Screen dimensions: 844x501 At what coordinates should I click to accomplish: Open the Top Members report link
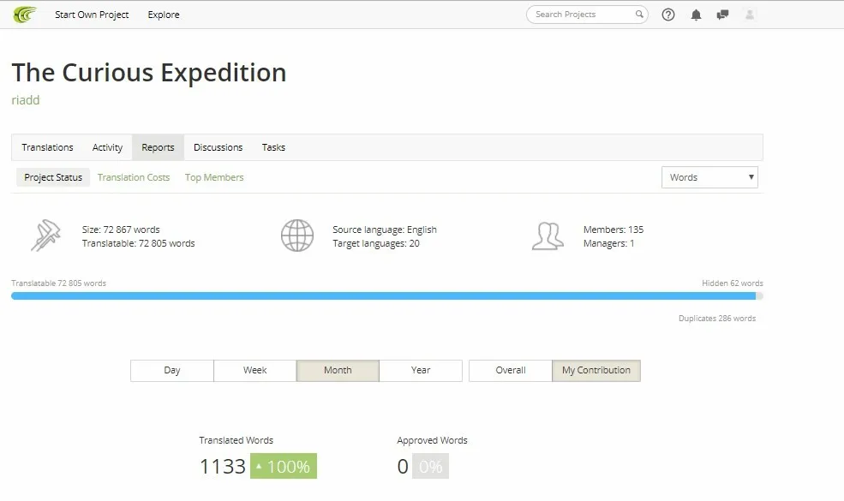[214, 177]
